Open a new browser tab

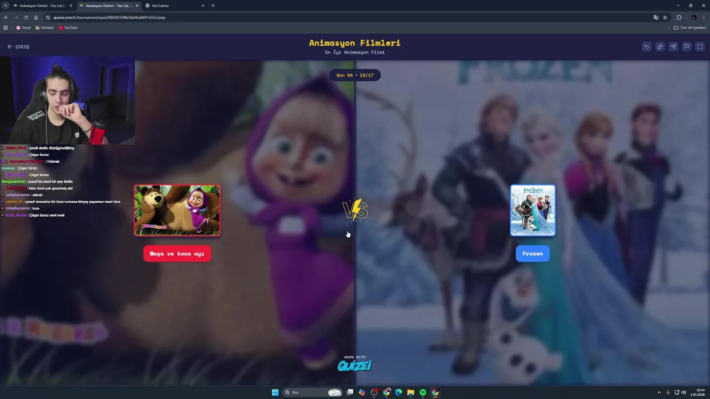point(212,6)
